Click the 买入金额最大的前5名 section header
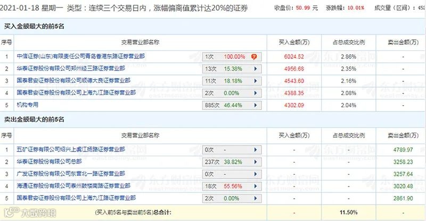 (x=34, y=27)
